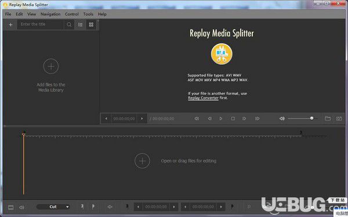Image resolution: width=348 pixels, height=217 pixels.
Task: Decrease the selection end time
Action: tap(185, 207)
